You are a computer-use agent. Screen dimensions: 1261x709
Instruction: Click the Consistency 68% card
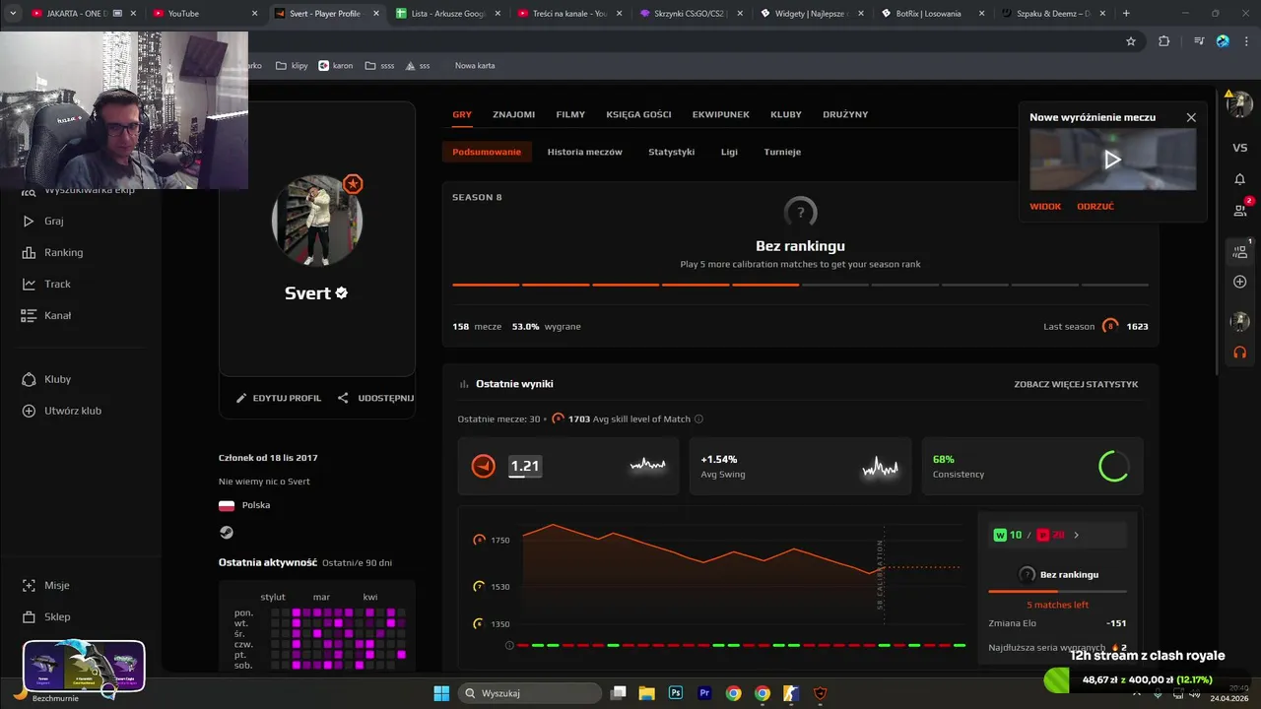[1032, 466]
